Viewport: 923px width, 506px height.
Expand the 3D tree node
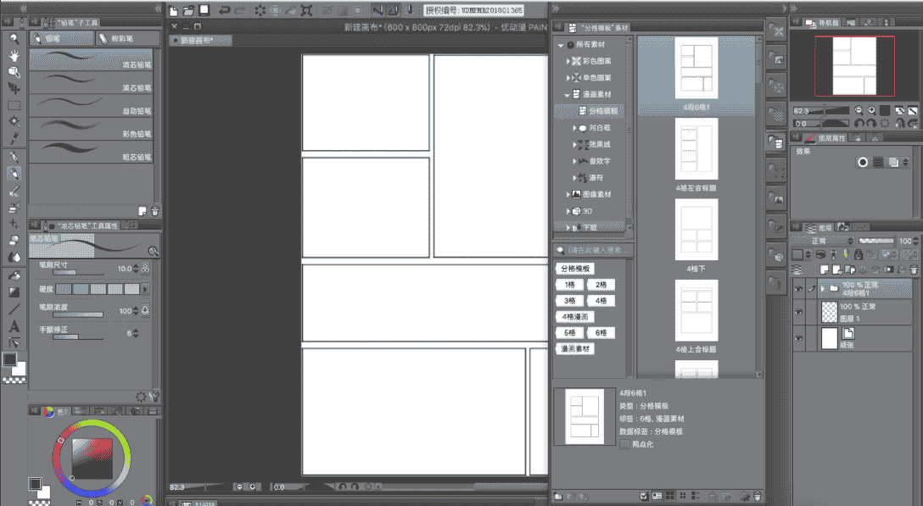click(x=568, y=211)
